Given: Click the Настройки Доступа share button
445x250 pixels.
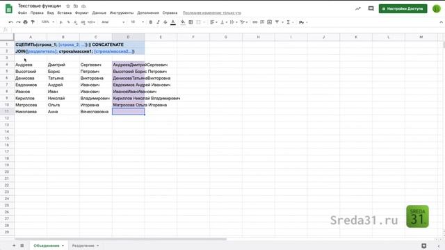Looking at the screenshot, I should click(403, 9).
